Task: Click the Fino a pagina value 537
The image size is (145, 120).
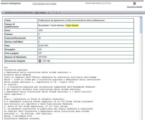Action: tap(40, 53)
